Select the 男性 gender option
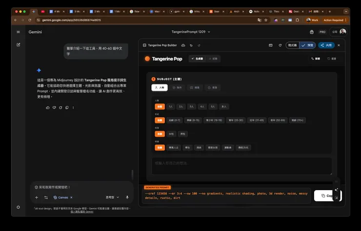The image size is (361, 231). click(x=182, y=134)
